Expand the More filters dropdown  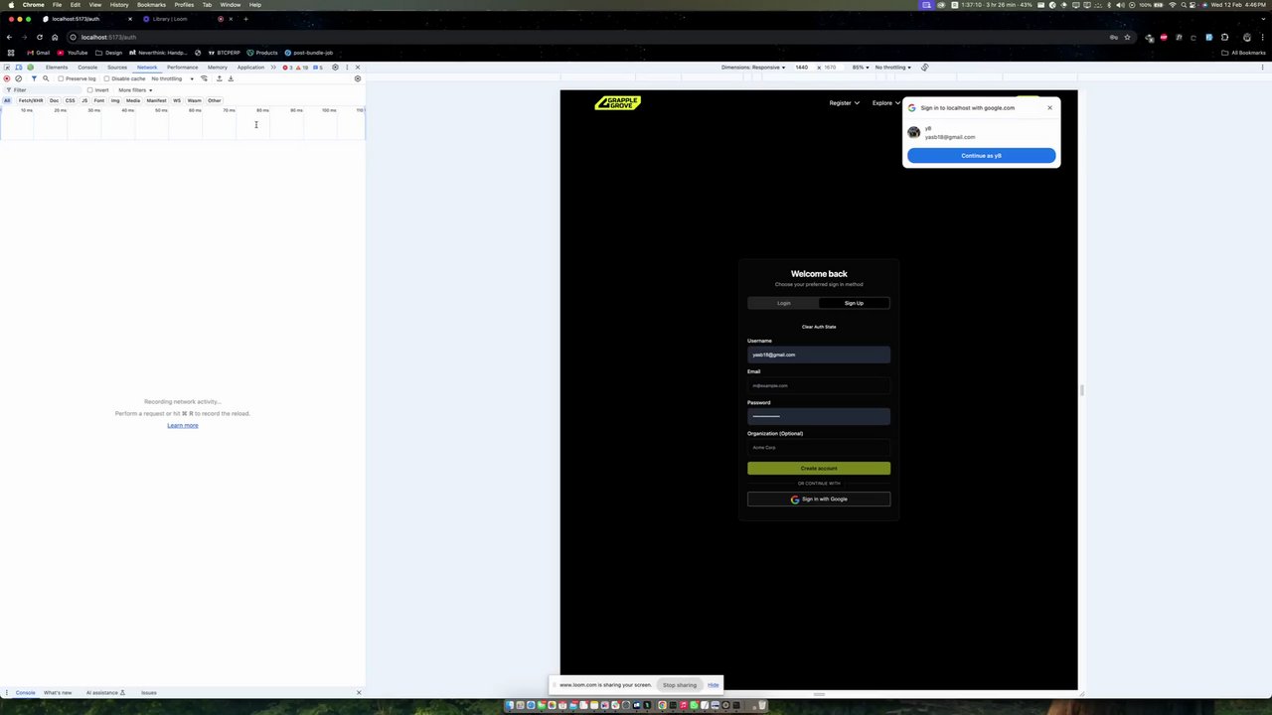tap(135, 89)
